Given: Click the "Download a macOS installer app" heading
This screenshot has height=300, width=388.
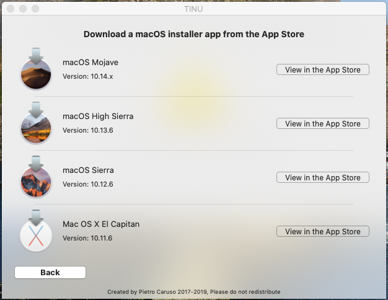Looking at the screenshot, I should tap(194, 34).
